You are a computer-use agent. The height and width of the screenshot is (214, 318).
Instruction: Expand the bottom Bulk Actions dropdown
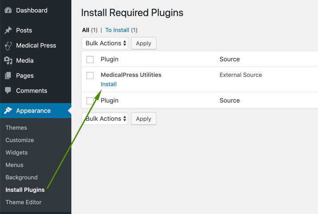(105, 119)
